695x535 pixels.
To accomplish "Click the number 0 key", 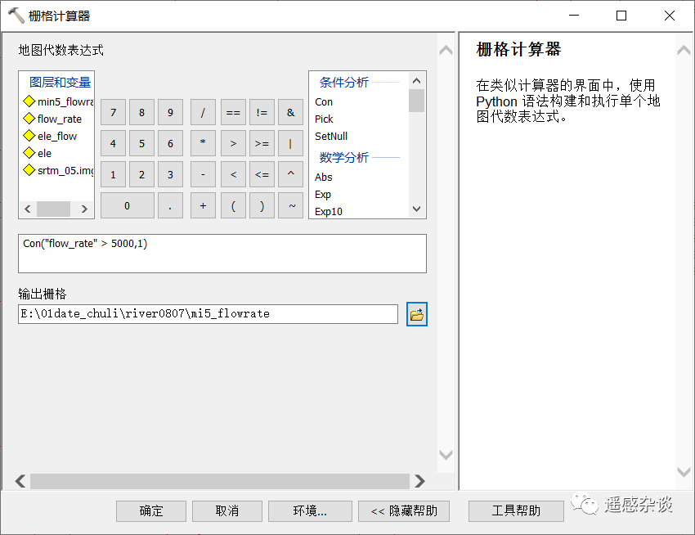I will [128, 205].
